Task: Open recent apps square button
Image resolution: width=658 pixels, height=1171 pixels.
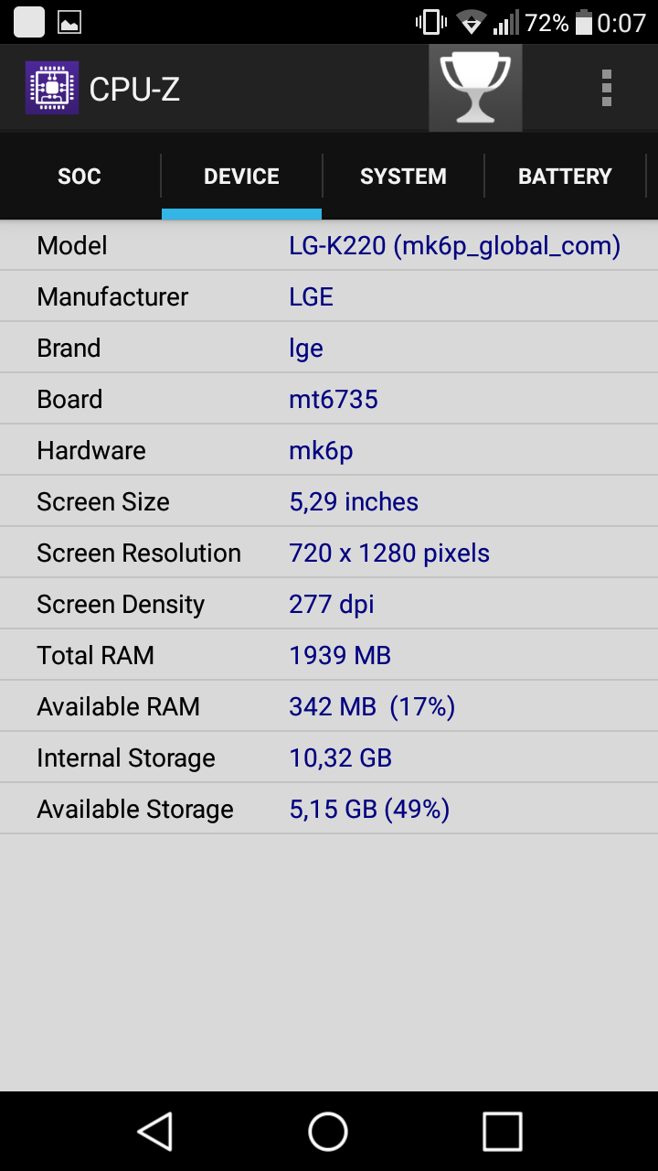Action: 503,1131
